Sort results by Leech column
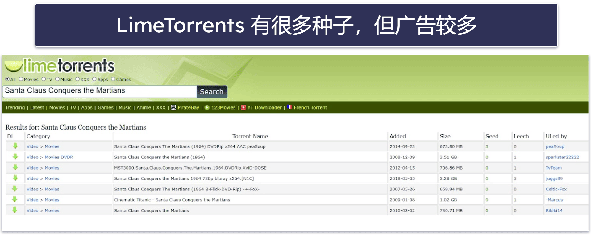 521,136
